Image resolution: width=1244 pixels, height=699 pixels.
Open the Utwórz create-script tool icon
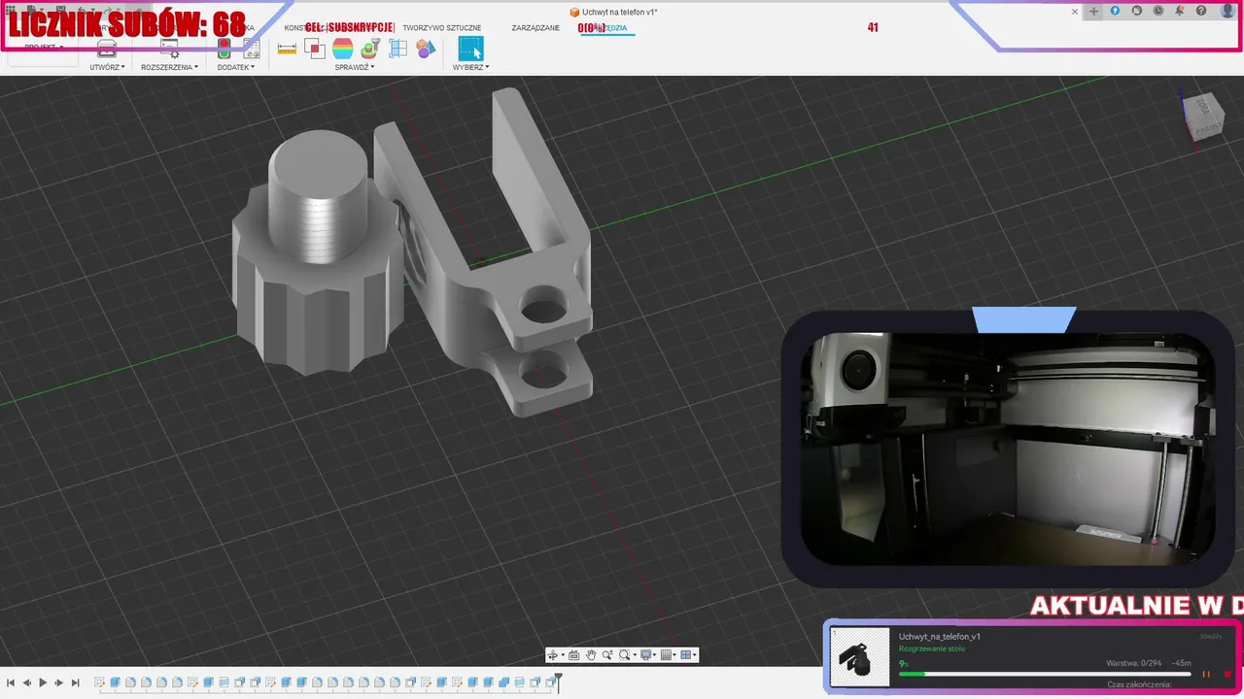pyautogui.click(x=107, y=50)
